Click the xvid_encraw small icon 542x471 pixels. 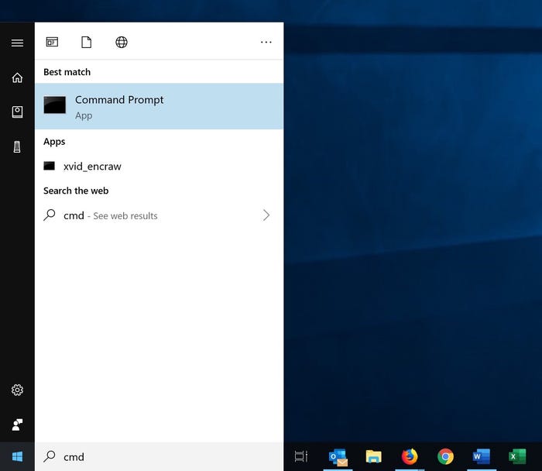point(49,166)
